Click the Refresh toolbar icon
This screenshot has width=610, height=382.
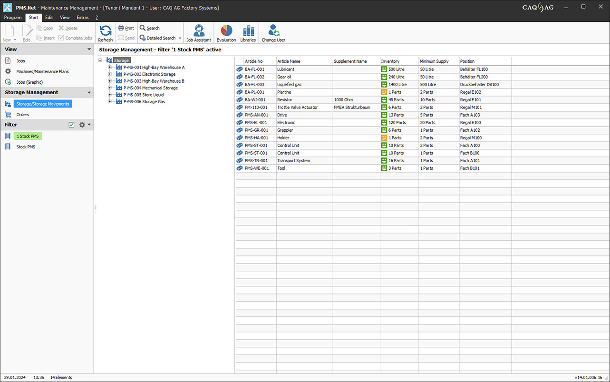coord(106,30)
